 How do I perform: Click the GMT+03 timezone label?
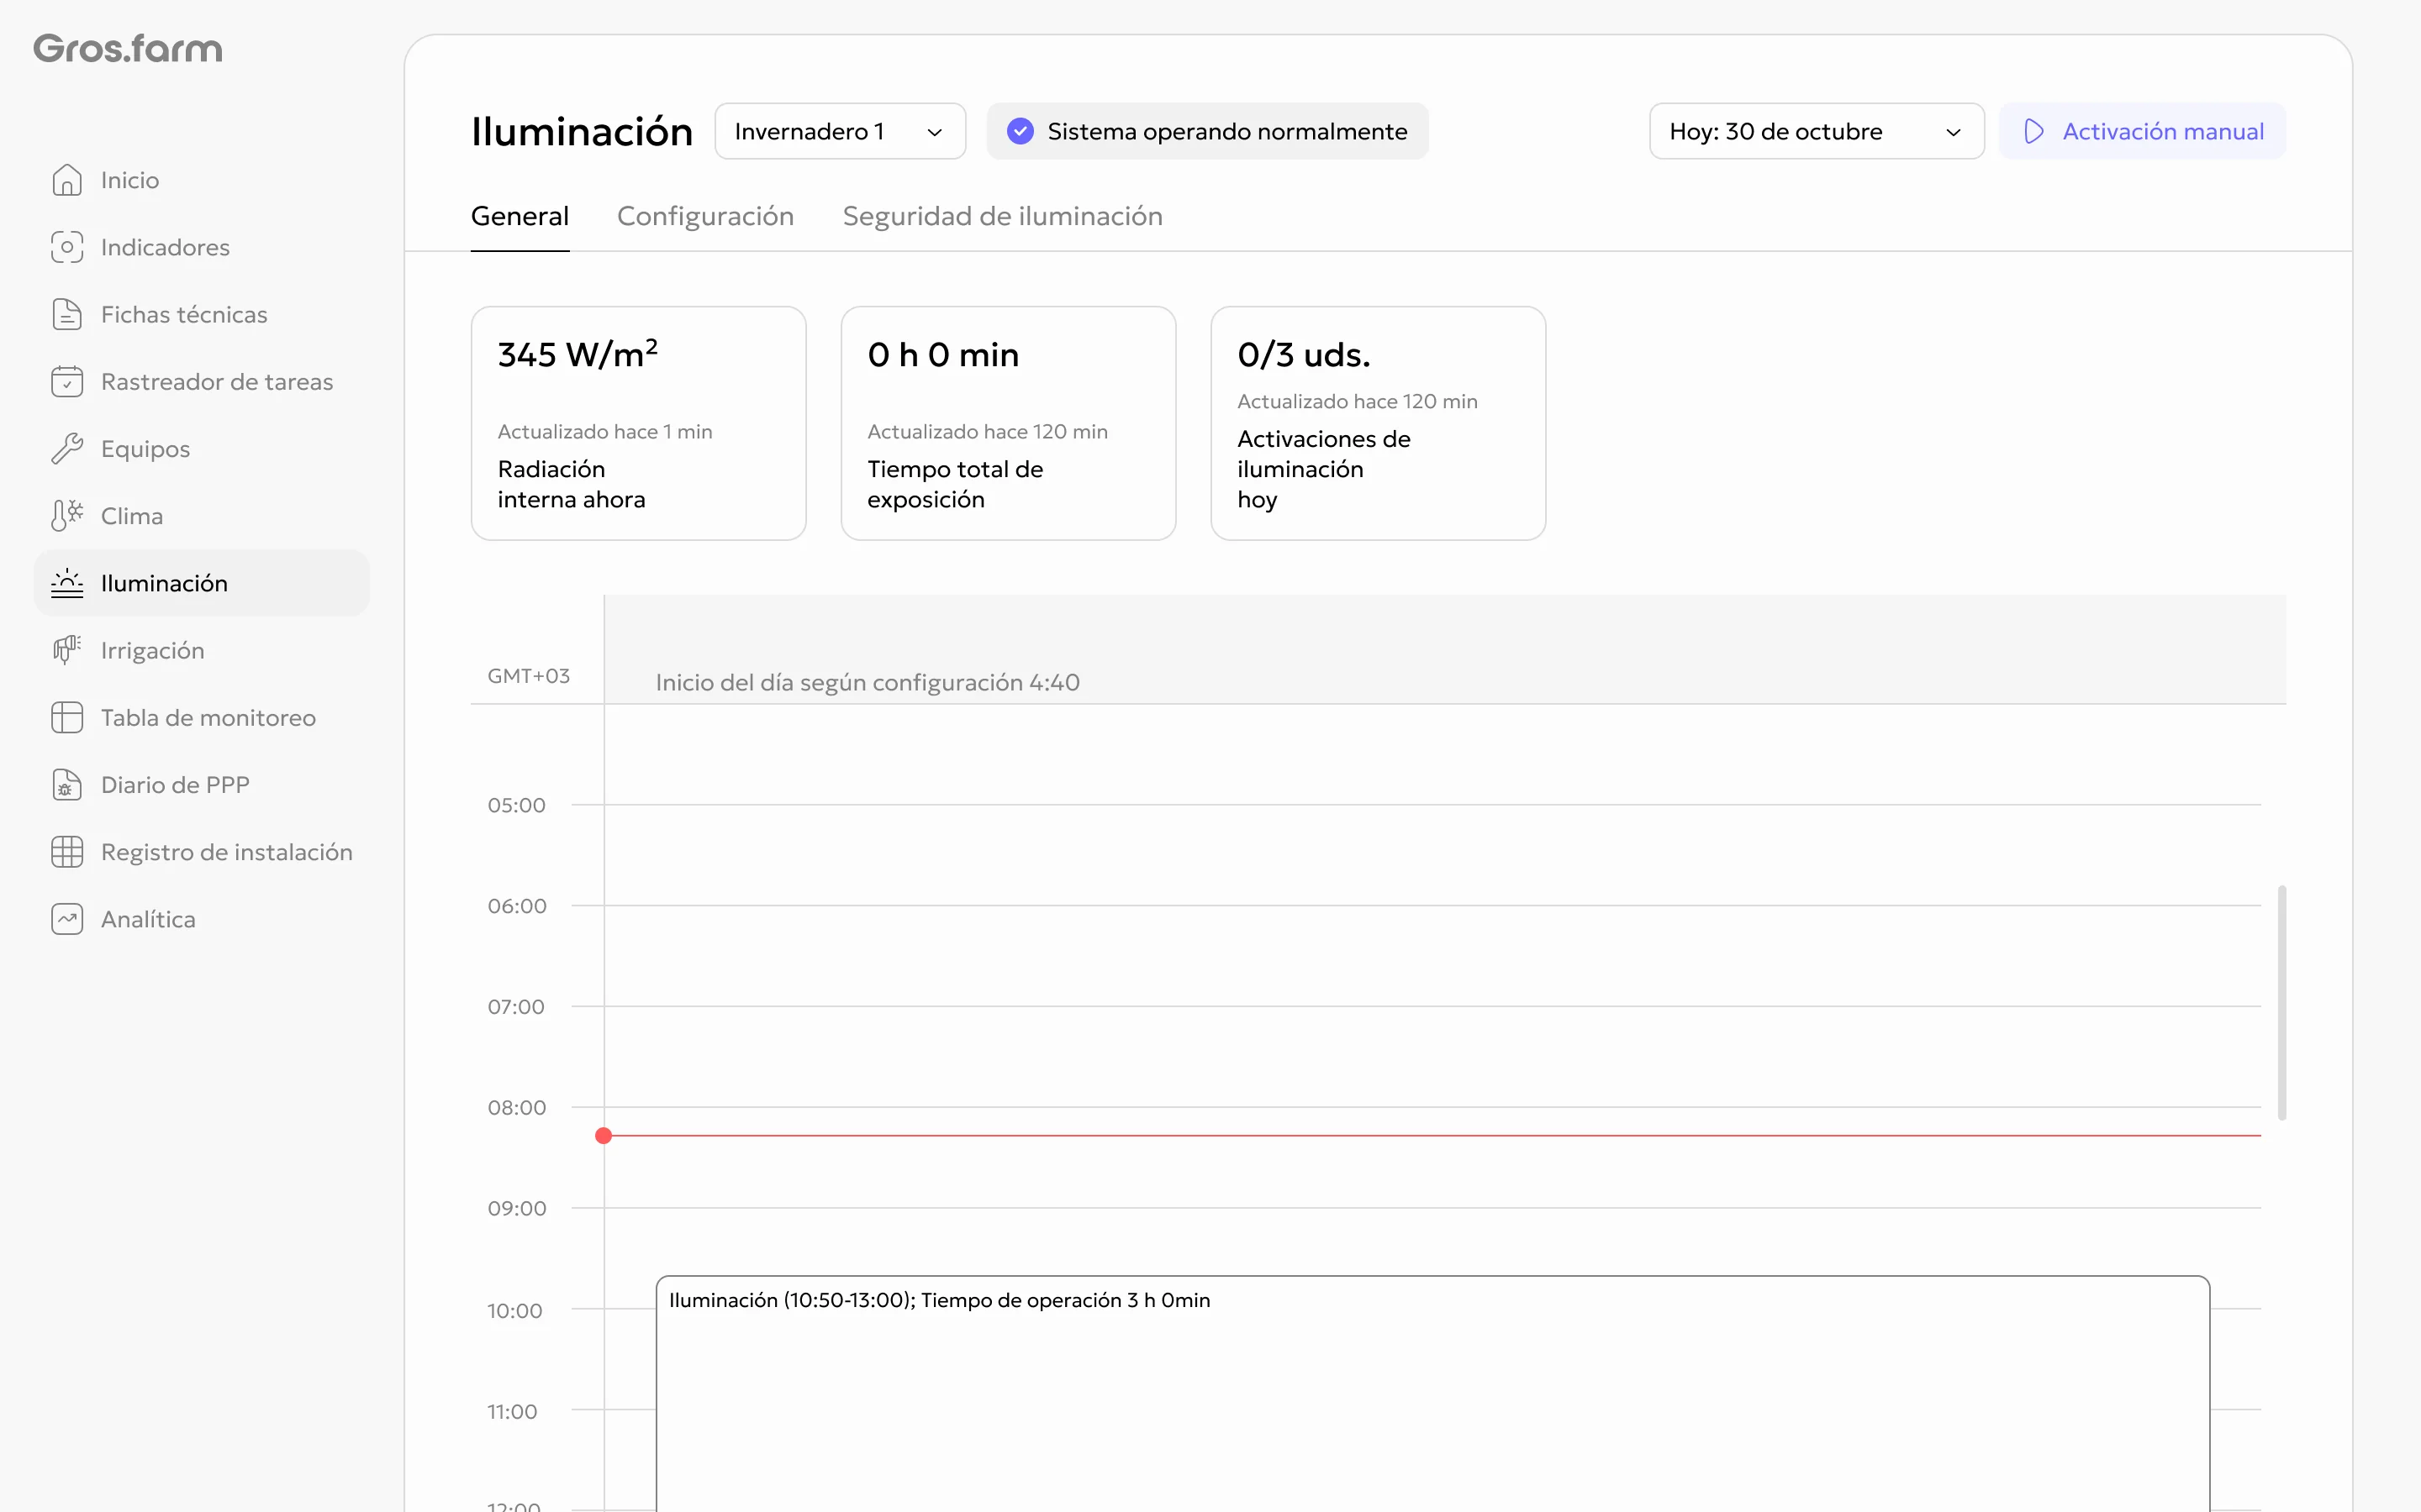(530, 676)
